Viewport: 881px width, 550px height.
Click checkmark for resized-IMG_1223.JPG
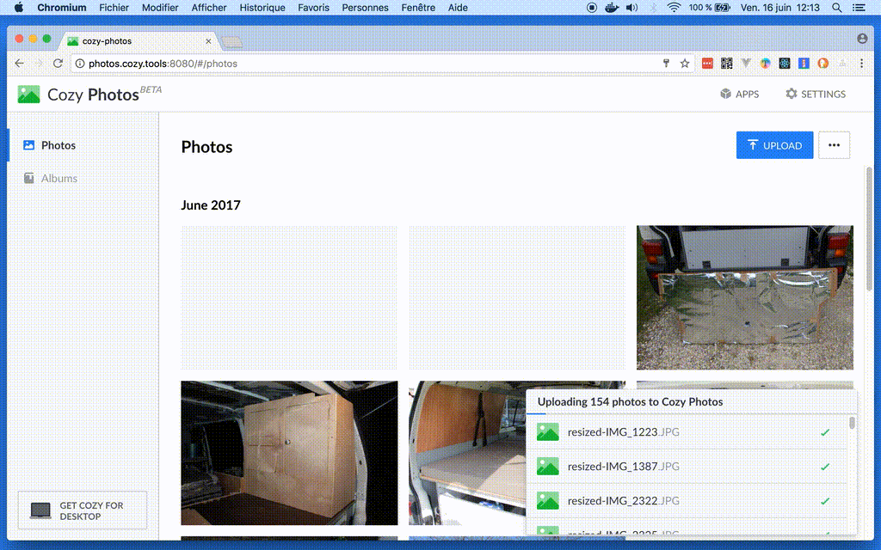click(825, 433)
